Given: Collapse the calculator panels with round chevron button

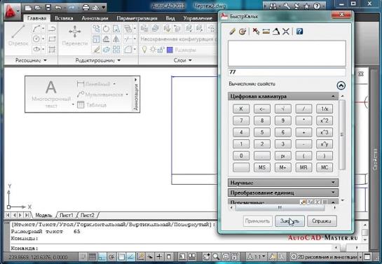Looking at the screenshot, I should [341, 85].
